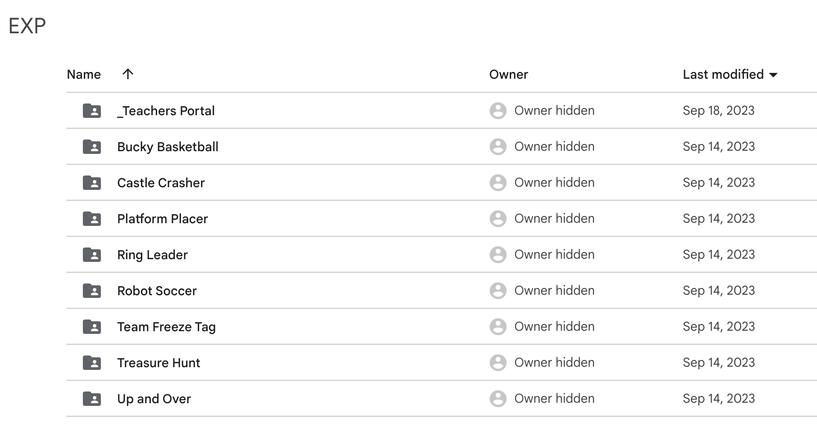Click the _Teachers Portal shared folder icon
The width and height of the screenshot is (817, 441).
[91, 111]
